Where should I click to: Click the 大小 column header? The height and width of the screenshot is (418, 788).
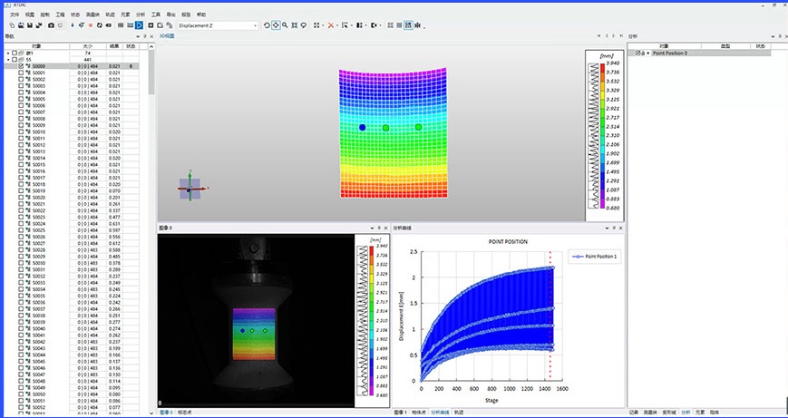87,45
